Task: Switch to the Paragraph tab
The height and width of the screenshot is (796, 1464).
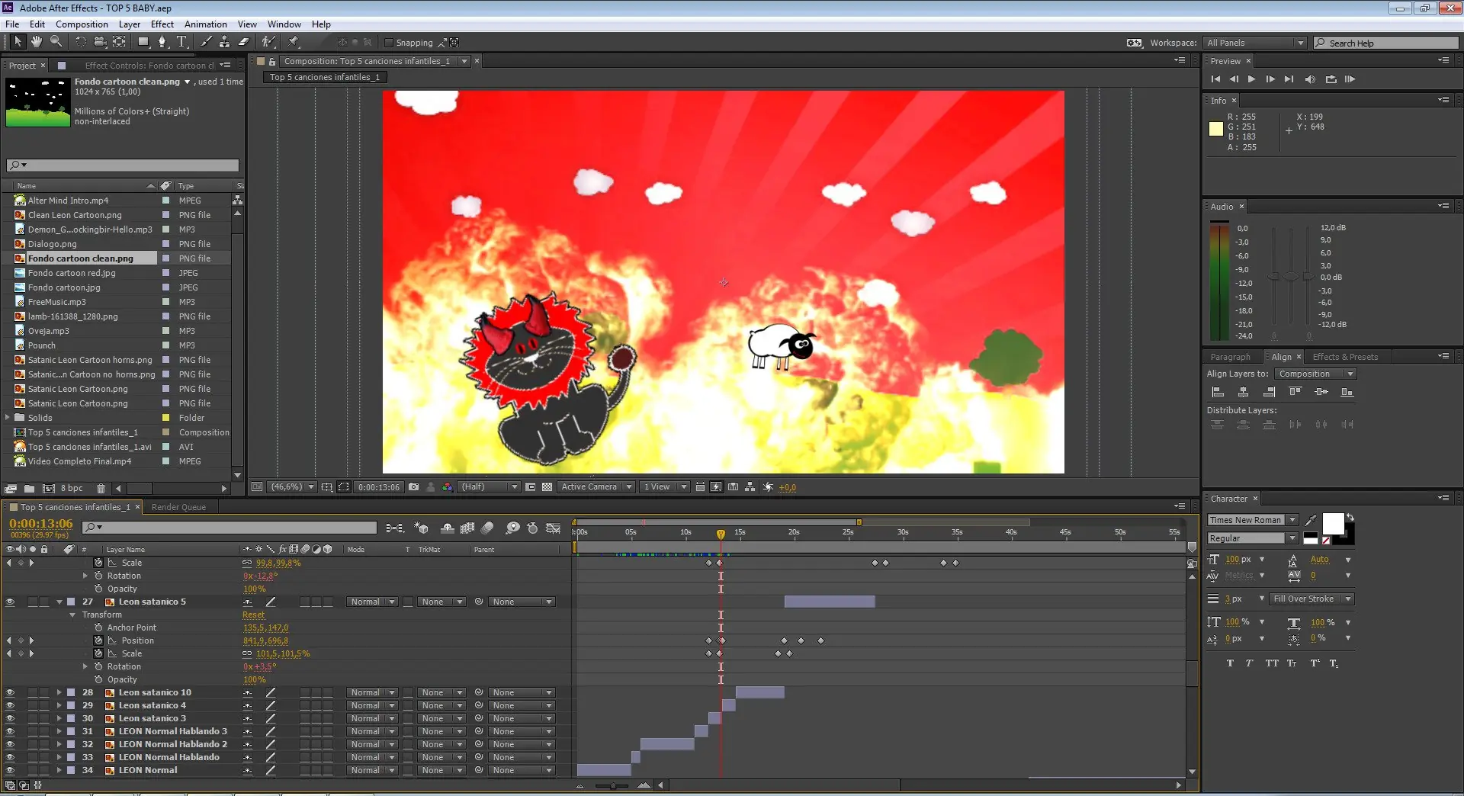Action: coord(1231,357)
